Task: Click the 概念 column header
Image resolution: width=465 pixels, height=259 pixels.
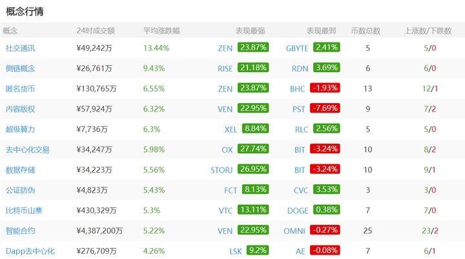Action: click(x=10, y=31)
